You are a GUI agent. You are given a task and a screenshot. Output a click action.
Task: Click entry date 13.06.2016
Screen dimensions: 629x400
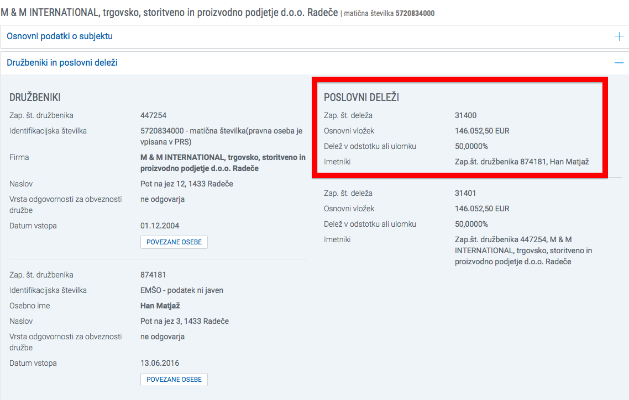[x=160, y=363]
